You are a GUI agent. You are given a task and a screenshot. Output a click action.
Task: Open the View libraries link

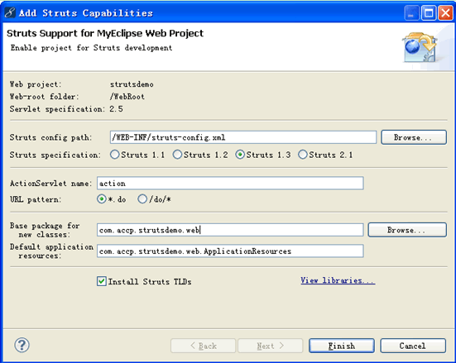point(338,280)
